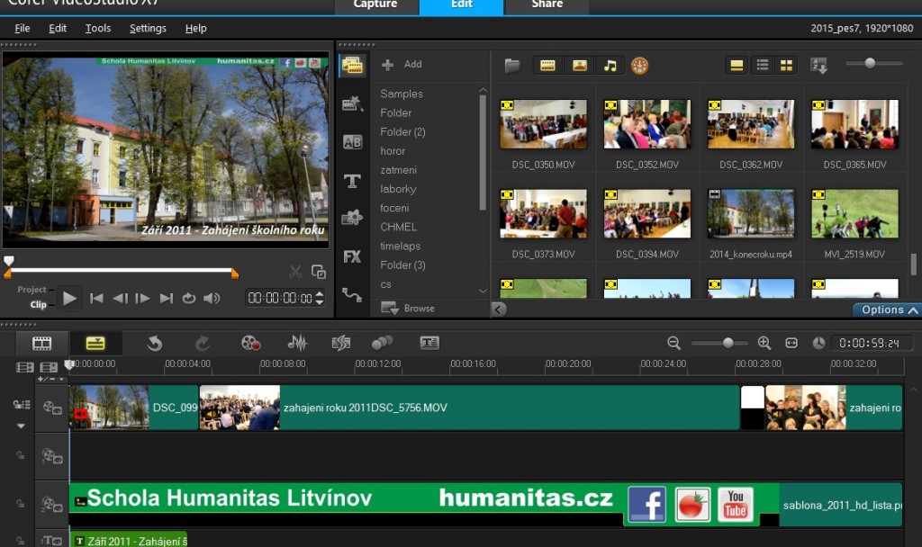The height and width of the screenshot is (547, 922).
Task: Toggle repeat playback in preview panel
Action: tap(189, 299)
